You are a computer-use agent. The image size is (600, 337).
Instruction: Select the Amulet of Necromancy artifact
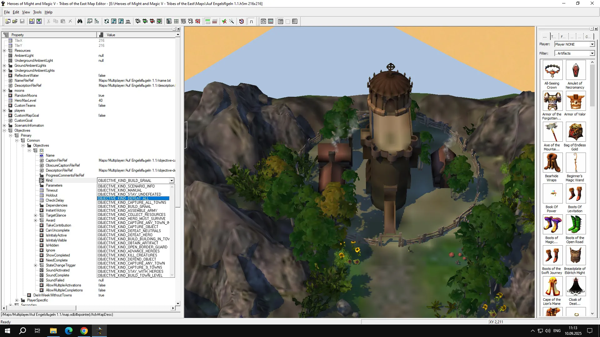(575, 75)
